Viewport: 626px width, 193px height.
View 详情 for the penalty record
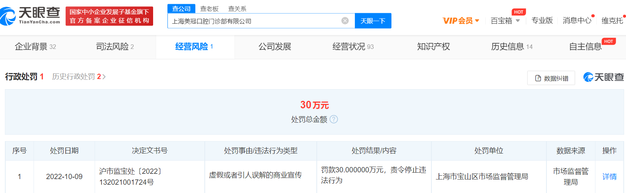click(x=609, y=176)
